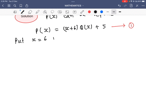Go back with the left chevron
The width and height of the screenshot is (146, 109).
3,6
